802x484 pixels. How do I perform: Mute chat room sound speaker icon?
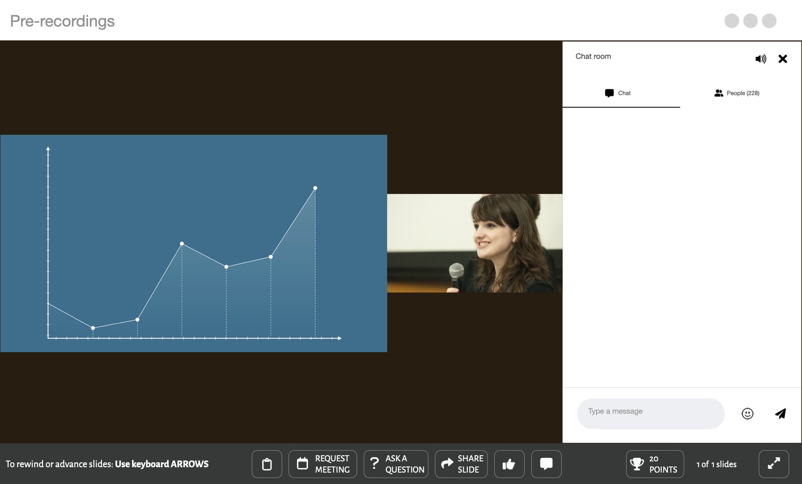(761, 59)
